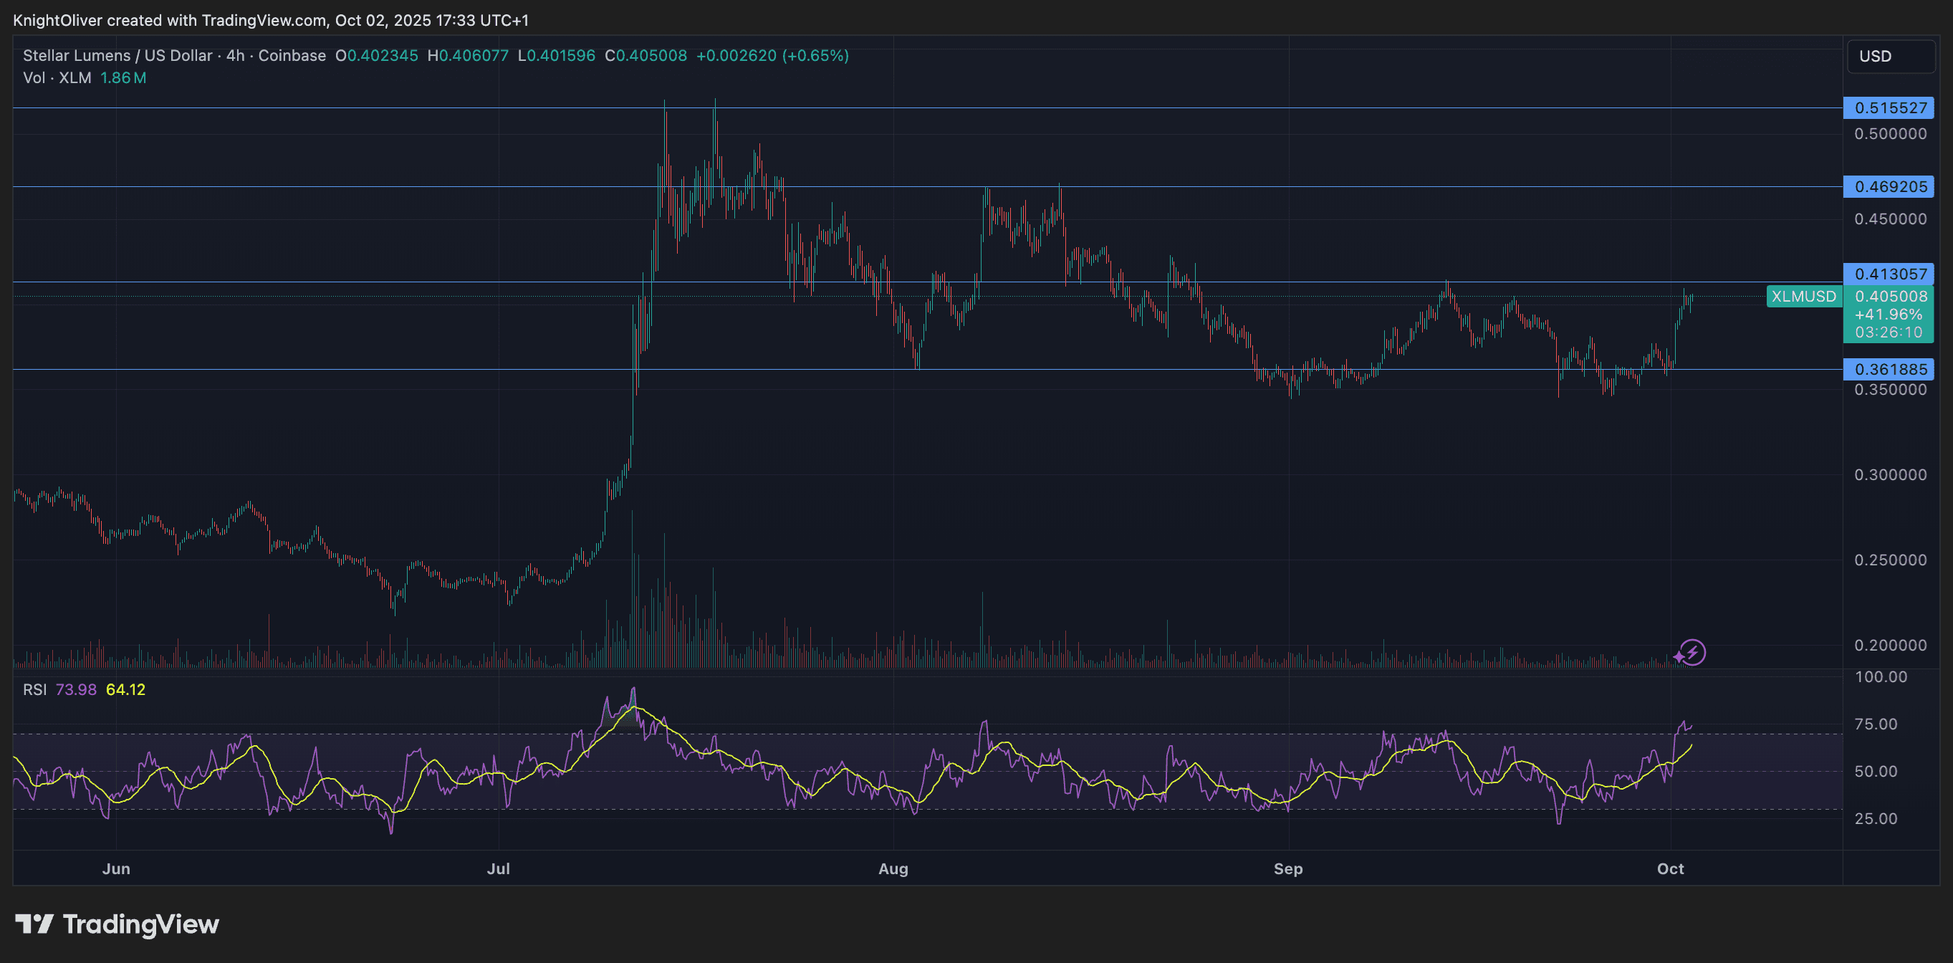Click the open value O0.402345
This screenshot has width=1953, height=963.
point(376,55)
